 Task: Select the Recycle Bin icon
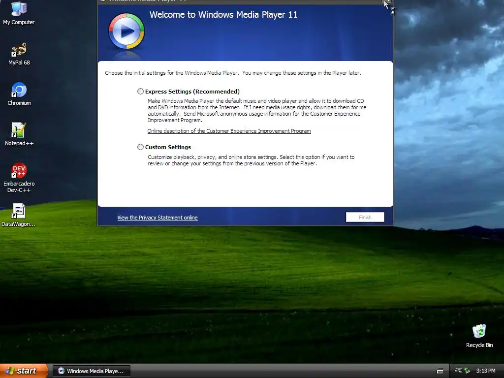coord(479,336)
